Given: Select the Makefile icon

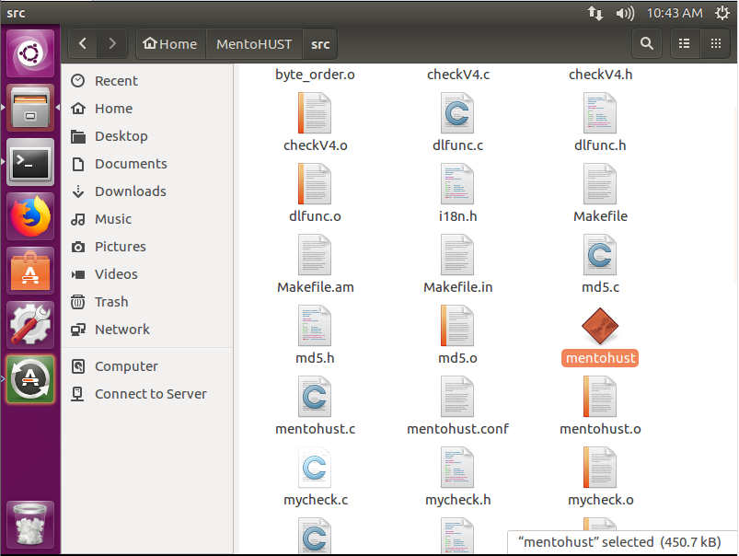Looking at the screenshot, I should click(x=600, y=185).
